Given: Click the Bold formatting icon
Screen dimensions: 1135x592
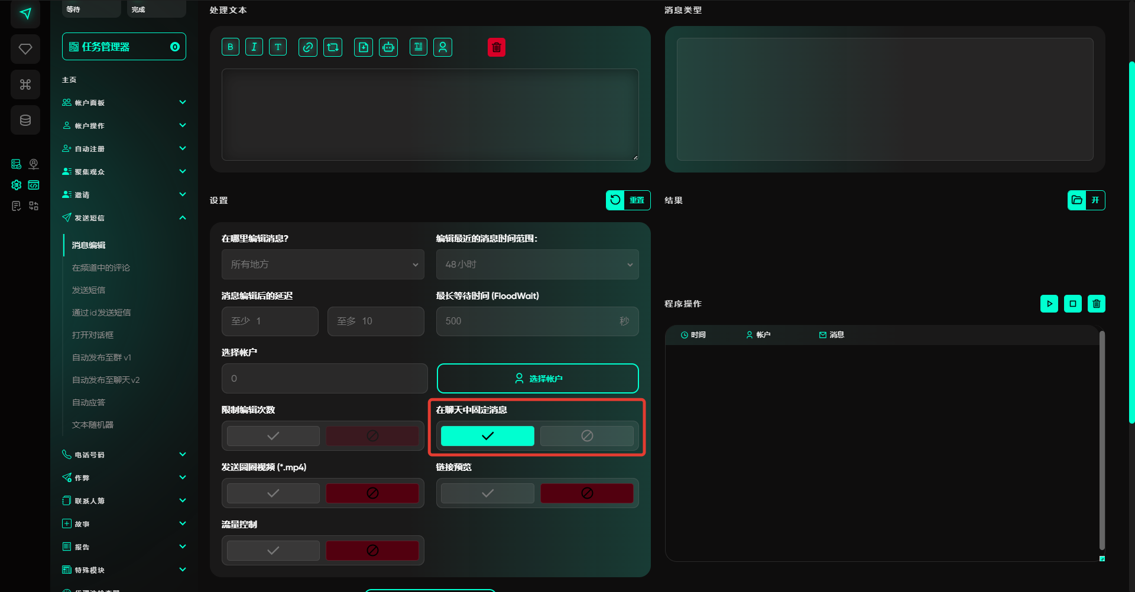Looking at the screenshot, I should click(231, 47).
